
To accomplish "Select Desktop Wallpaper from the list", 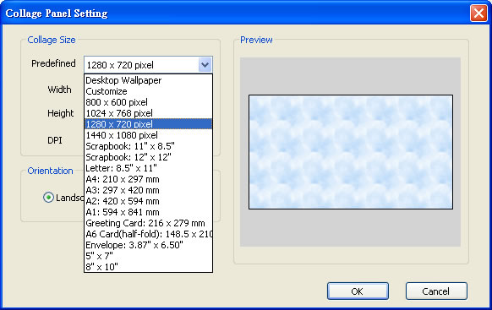I will coord(148,80).
